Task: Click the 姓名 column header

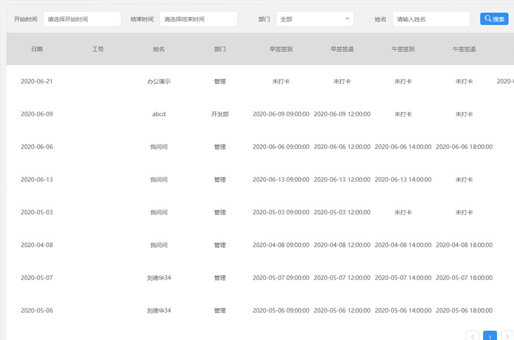Action: (158, 49)
